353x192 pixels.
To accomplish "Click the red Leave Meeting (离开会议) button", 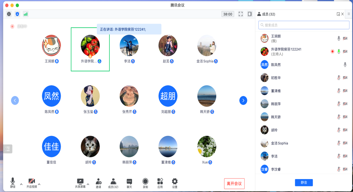I will (x=234, y=184).
